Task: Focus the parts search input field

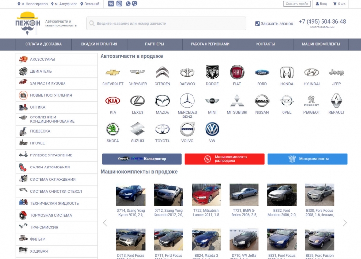Action: point(166,23)
